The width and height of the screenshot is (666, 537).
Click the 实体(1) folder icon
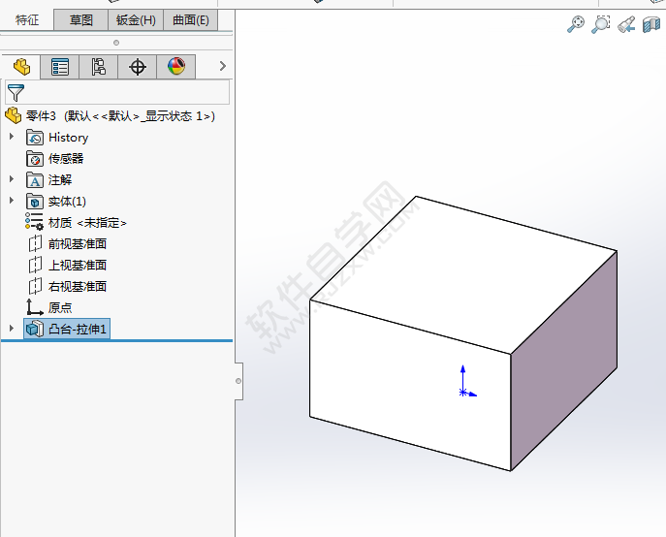(x=35, y=201)
